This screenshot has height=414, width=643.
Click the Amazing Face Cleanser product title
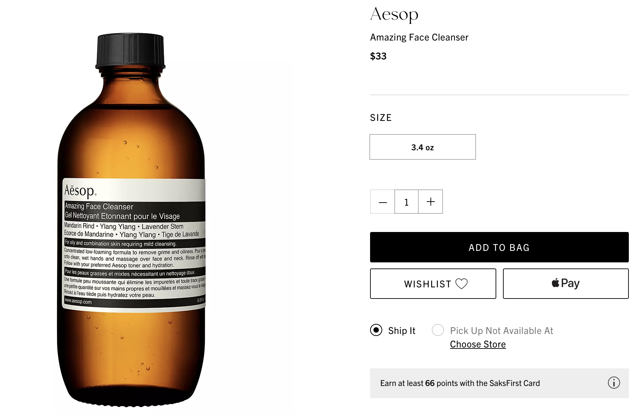click(x=419, y=37)
